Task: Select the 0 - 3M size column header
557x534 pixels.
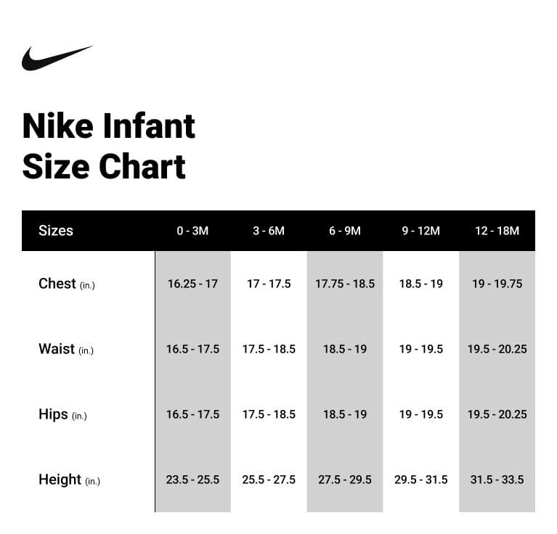Action: coord(192,231)
